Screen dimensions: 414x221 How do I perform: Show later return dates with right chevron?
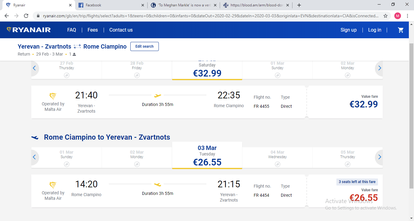tap(379, 157)
